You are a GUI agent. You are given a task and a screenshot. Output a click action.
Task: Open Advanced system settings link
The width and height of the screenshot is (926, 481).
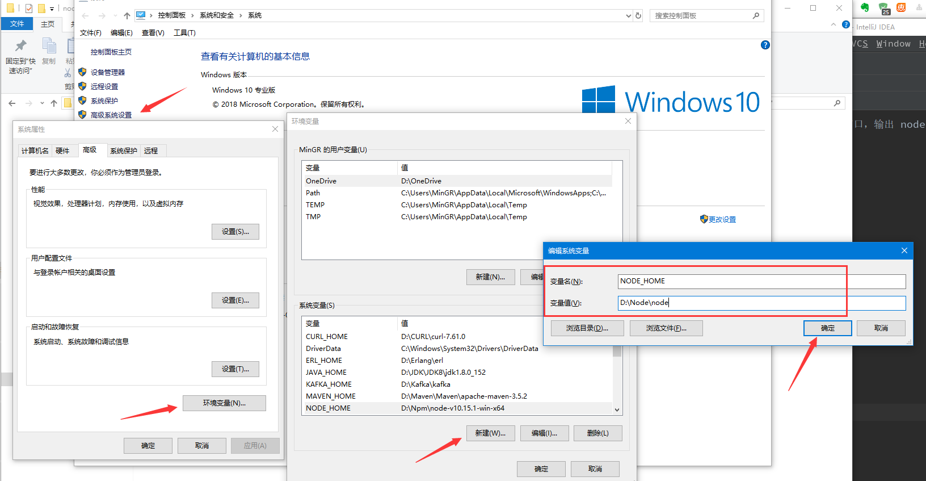tap(111, 115)
